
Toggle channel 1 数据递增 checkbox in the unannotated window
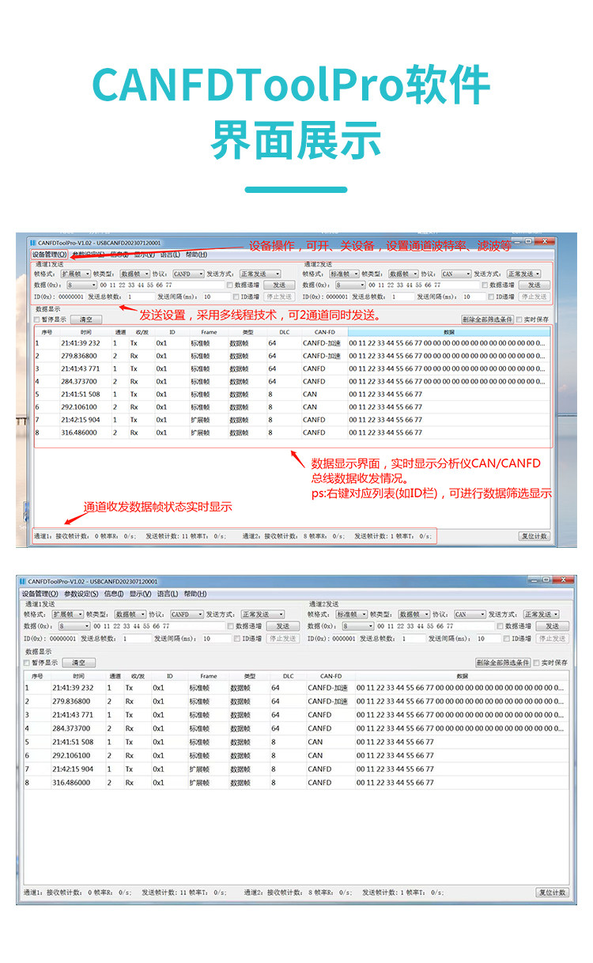click(x=231, y=626)
